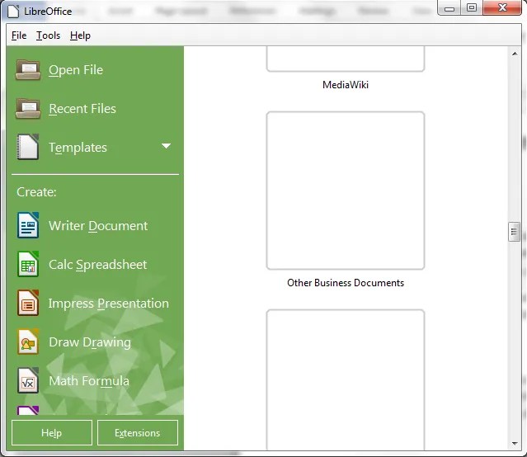
Task: Open the Tools menu
Action: [48, 35]
